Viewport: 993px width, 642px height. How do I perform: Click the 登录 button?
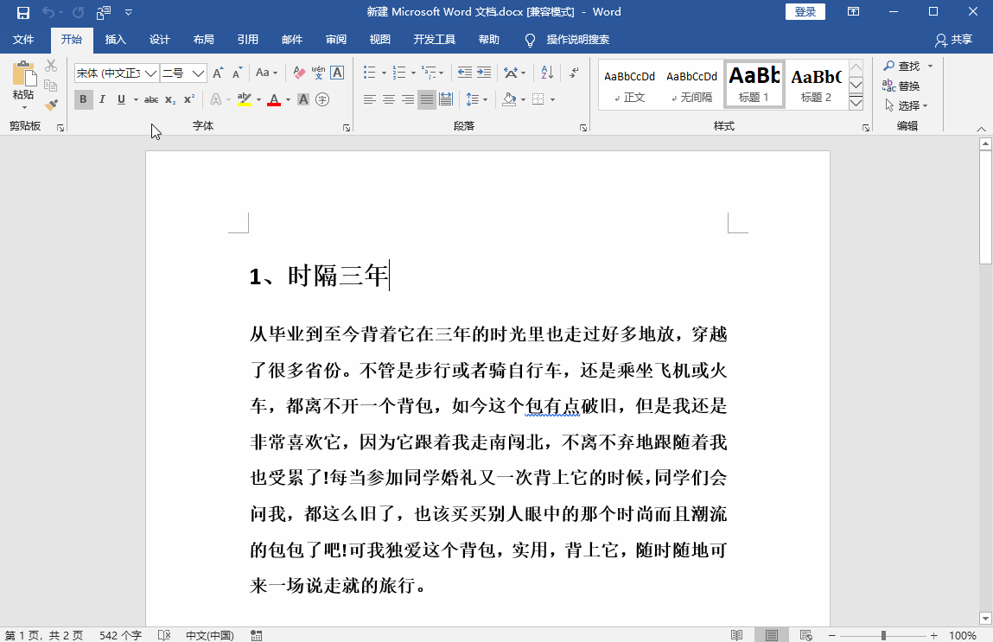pos(805,11)
